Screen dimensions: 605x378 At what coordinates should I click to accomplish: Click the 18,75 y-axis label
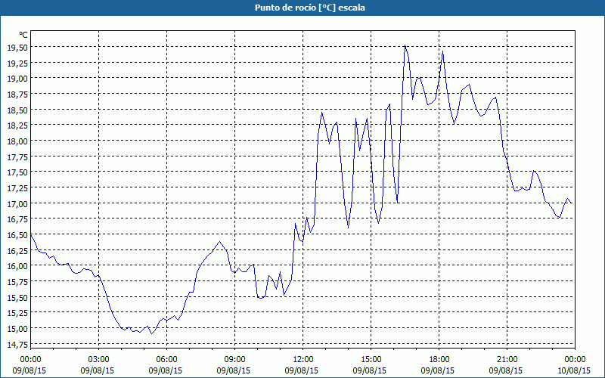pos(17,94)
